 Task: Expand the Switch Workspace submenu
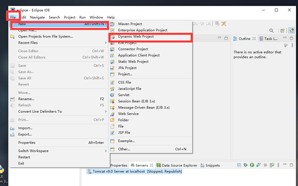106,151
